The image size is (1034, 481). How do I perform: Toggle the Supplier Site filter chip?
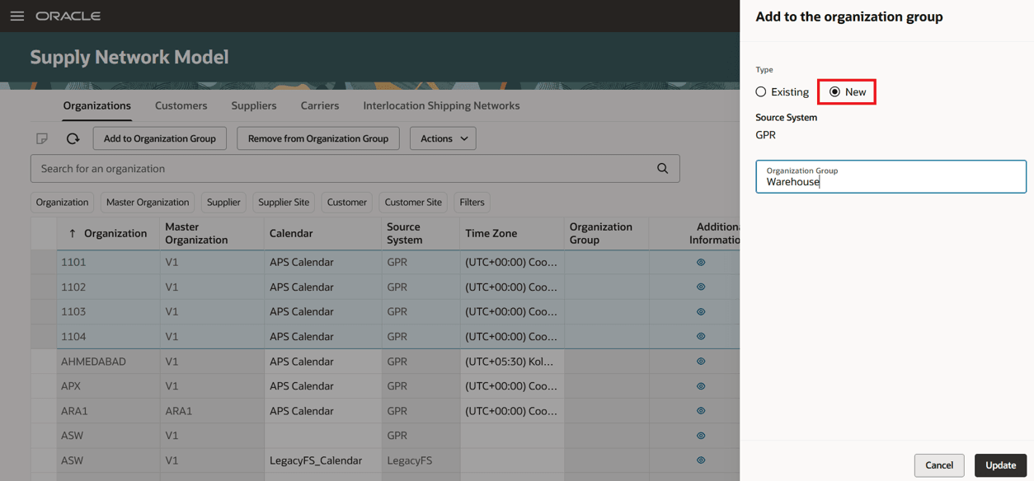(283, 202)
